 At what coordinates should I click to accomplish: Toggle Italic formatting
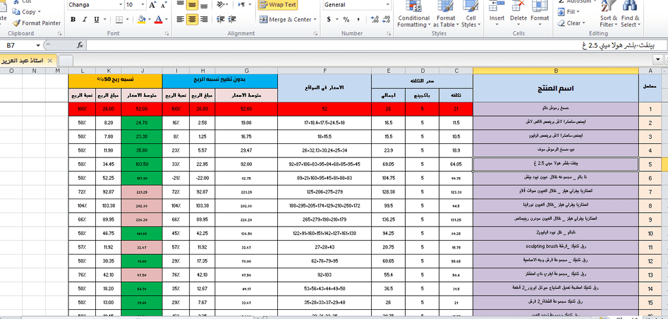[x=84, y=20]
